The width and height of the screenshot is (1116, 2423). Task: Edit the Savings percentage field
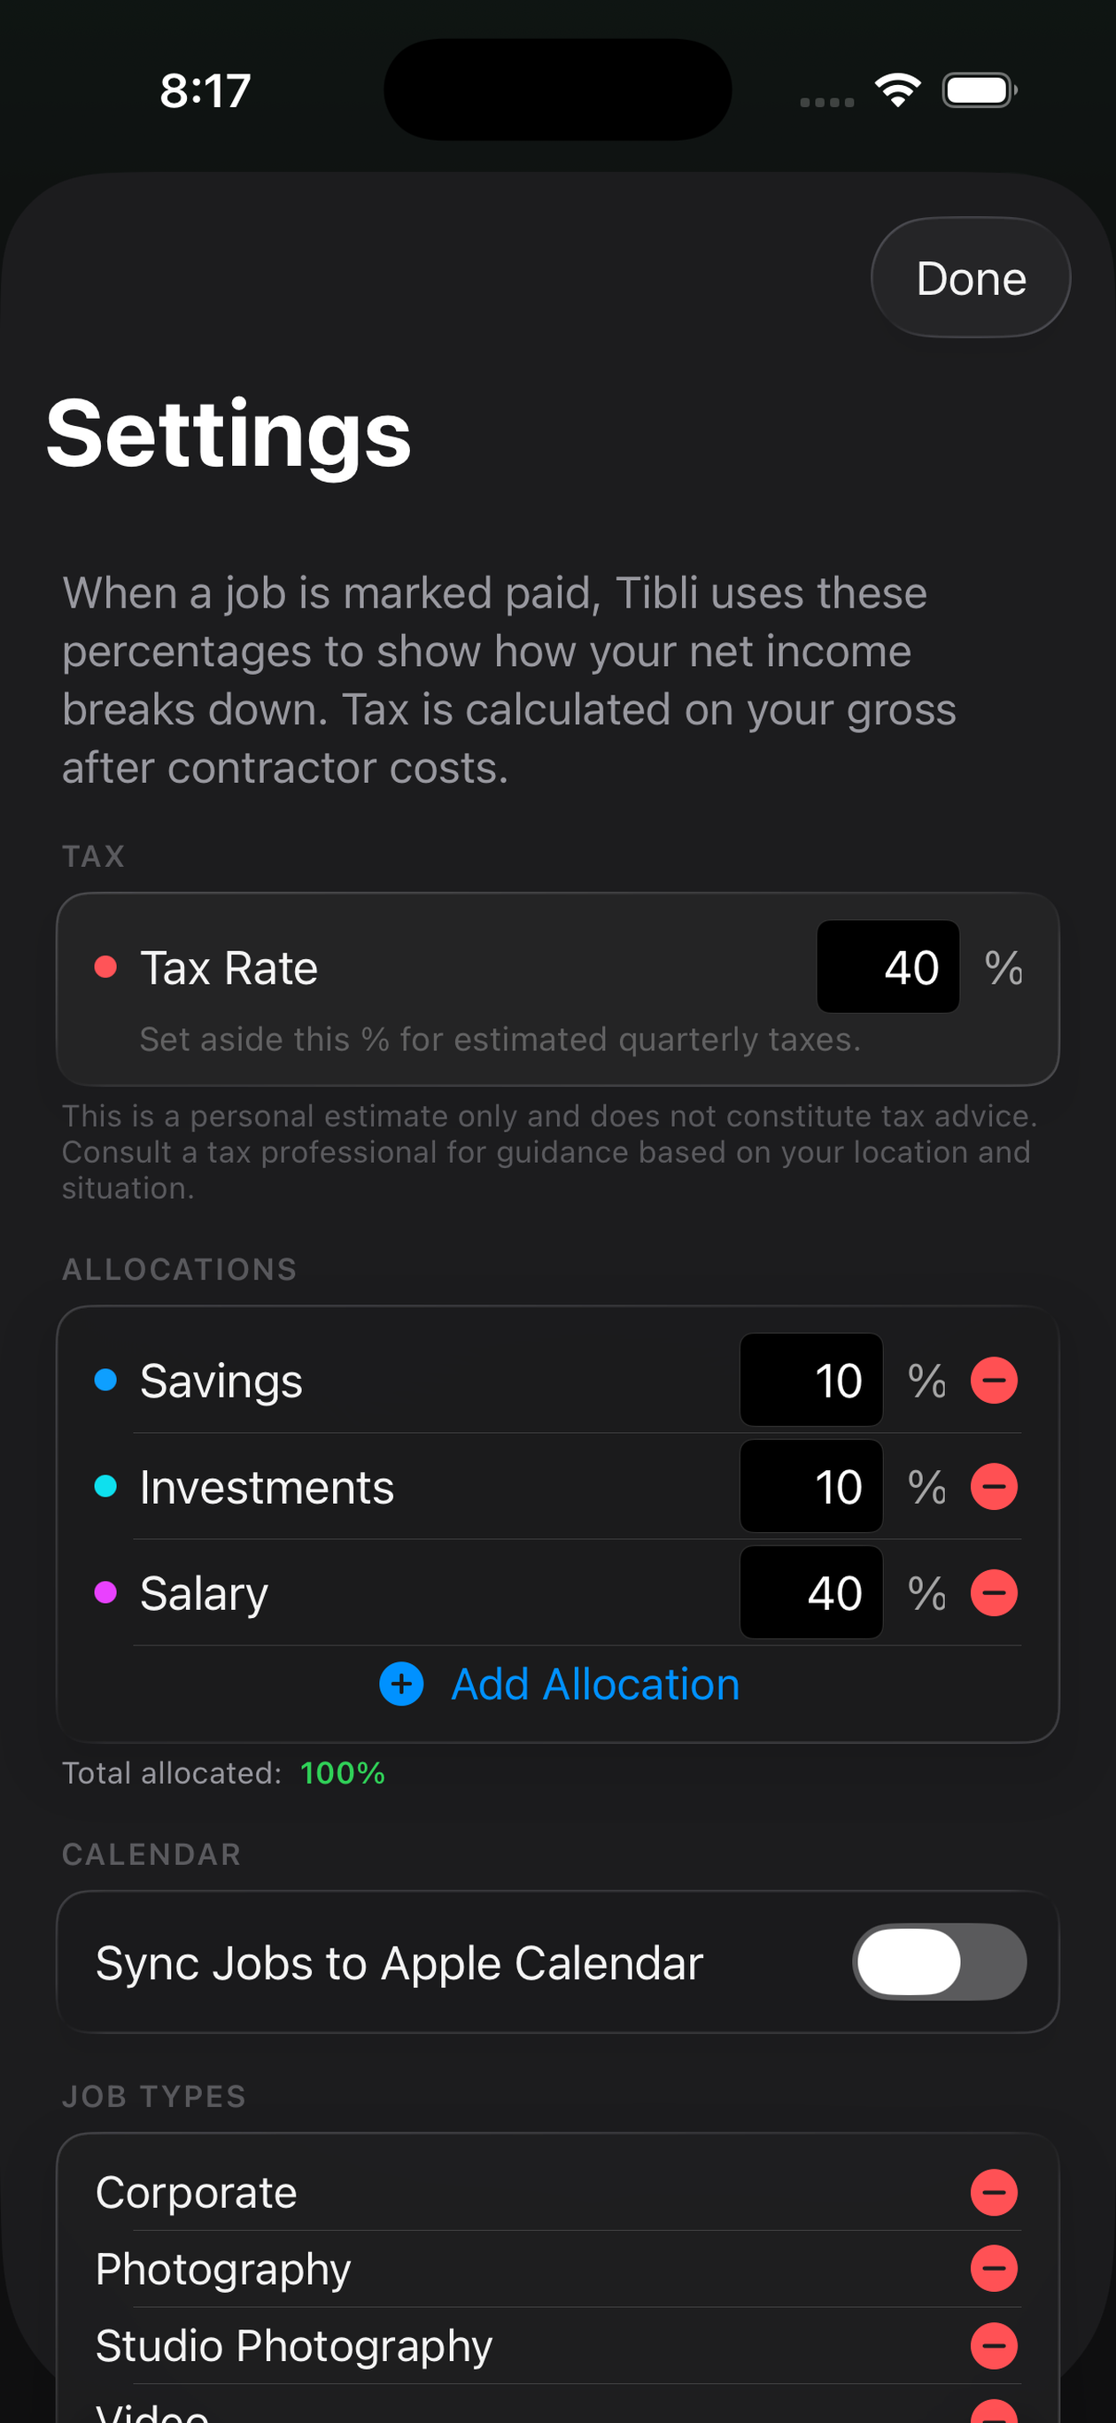811,1380
